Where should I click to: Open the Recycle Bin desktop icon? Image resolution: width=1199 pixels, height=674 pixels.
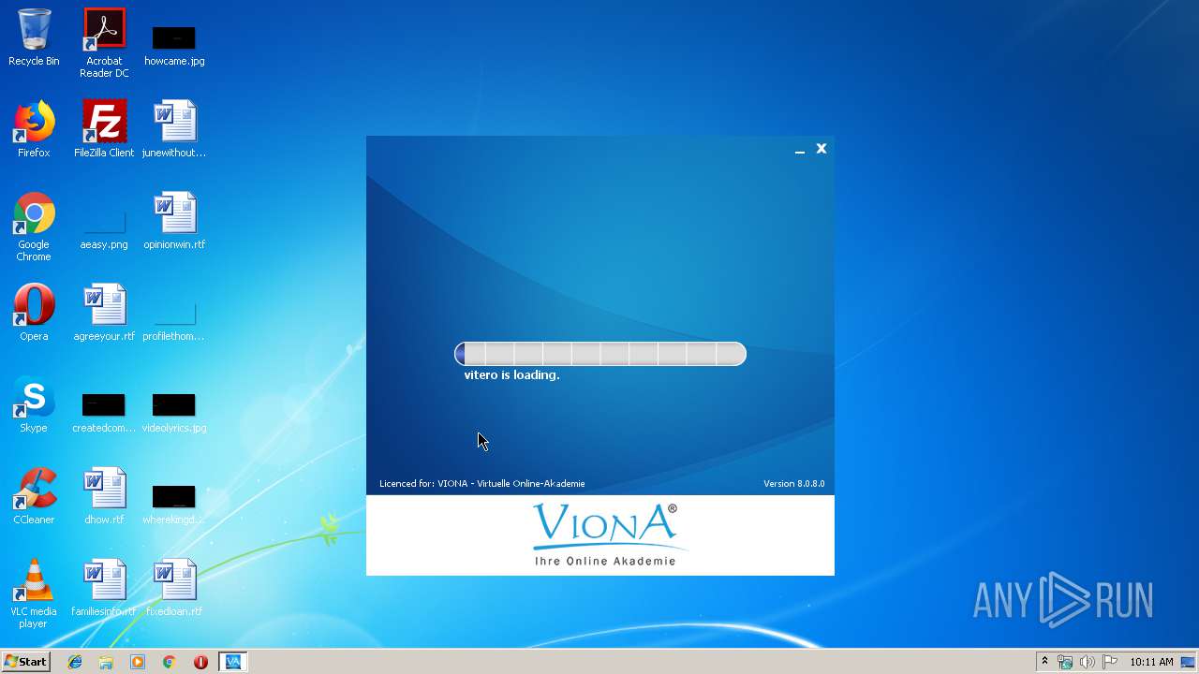click(x=34, y=37)
